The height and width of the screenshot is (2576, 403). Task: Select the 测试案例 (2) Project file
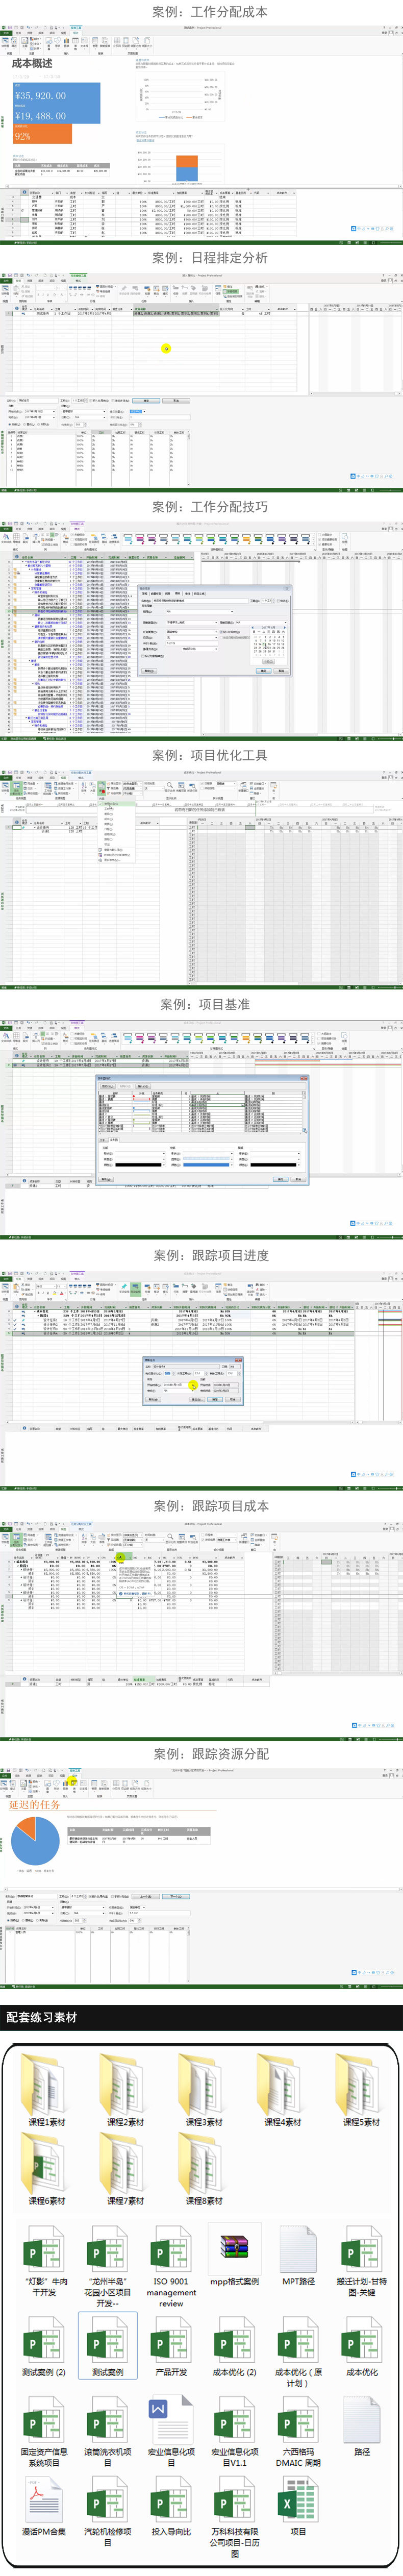pyautogui.click(x=45, y=2346)
